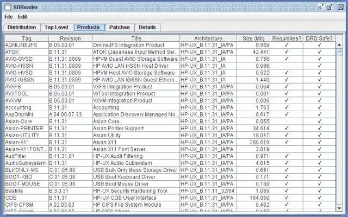Select the Products tab
Image resolution: width=348 pixels, height=217 pixels.
[88, 27]
